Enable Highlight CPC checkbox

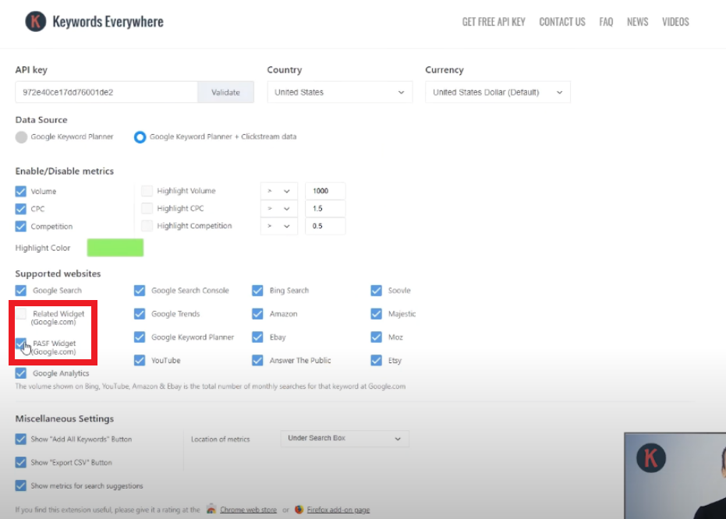point(147,208)
